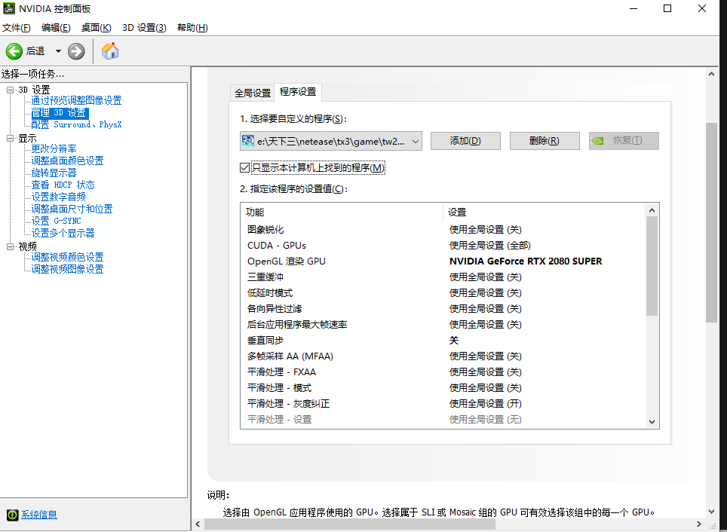This screenshot has width=727, height=532.
Task: Click the 垂直同步 setting value 关
Action: coord(454,340)
